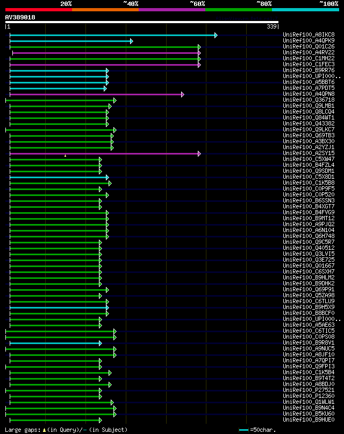Click the arrowhead ending the UniRef100_A4QPK9 alignment
Image resolution: width=344 pixels, height=434 pixels.
[x=132, y=41]
